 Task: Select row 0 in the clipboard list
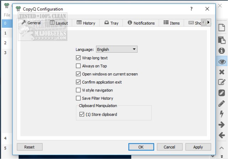pos(7,23)
